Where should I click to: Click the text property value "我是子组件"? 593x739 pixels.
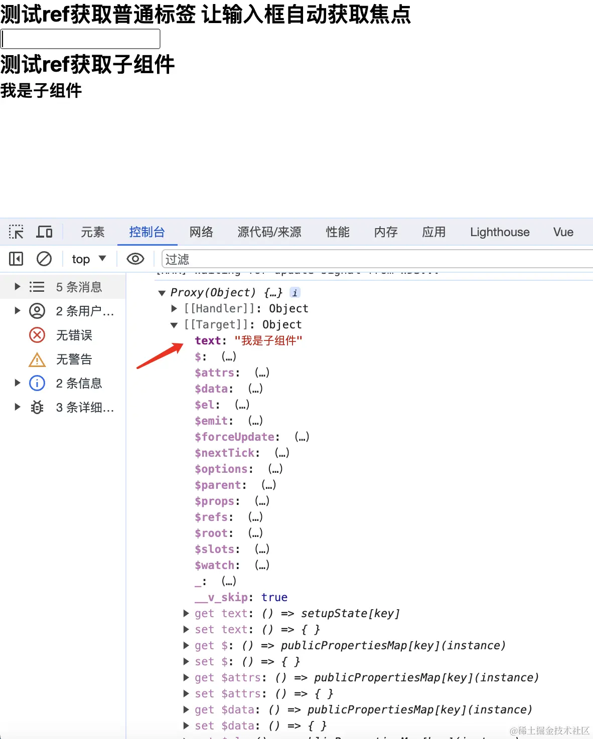coord(268,340)
